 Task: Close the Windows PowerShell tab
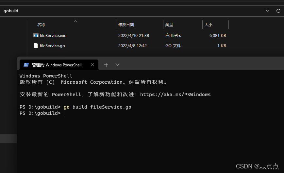coord(92,65)
